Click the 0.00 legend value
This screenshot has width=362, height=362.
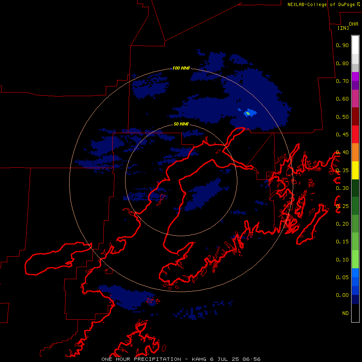point(342,295)
